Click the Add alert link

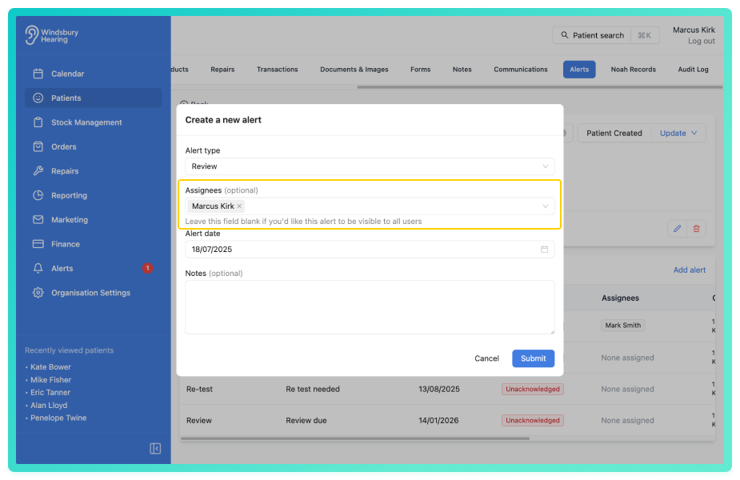(689, 270)
